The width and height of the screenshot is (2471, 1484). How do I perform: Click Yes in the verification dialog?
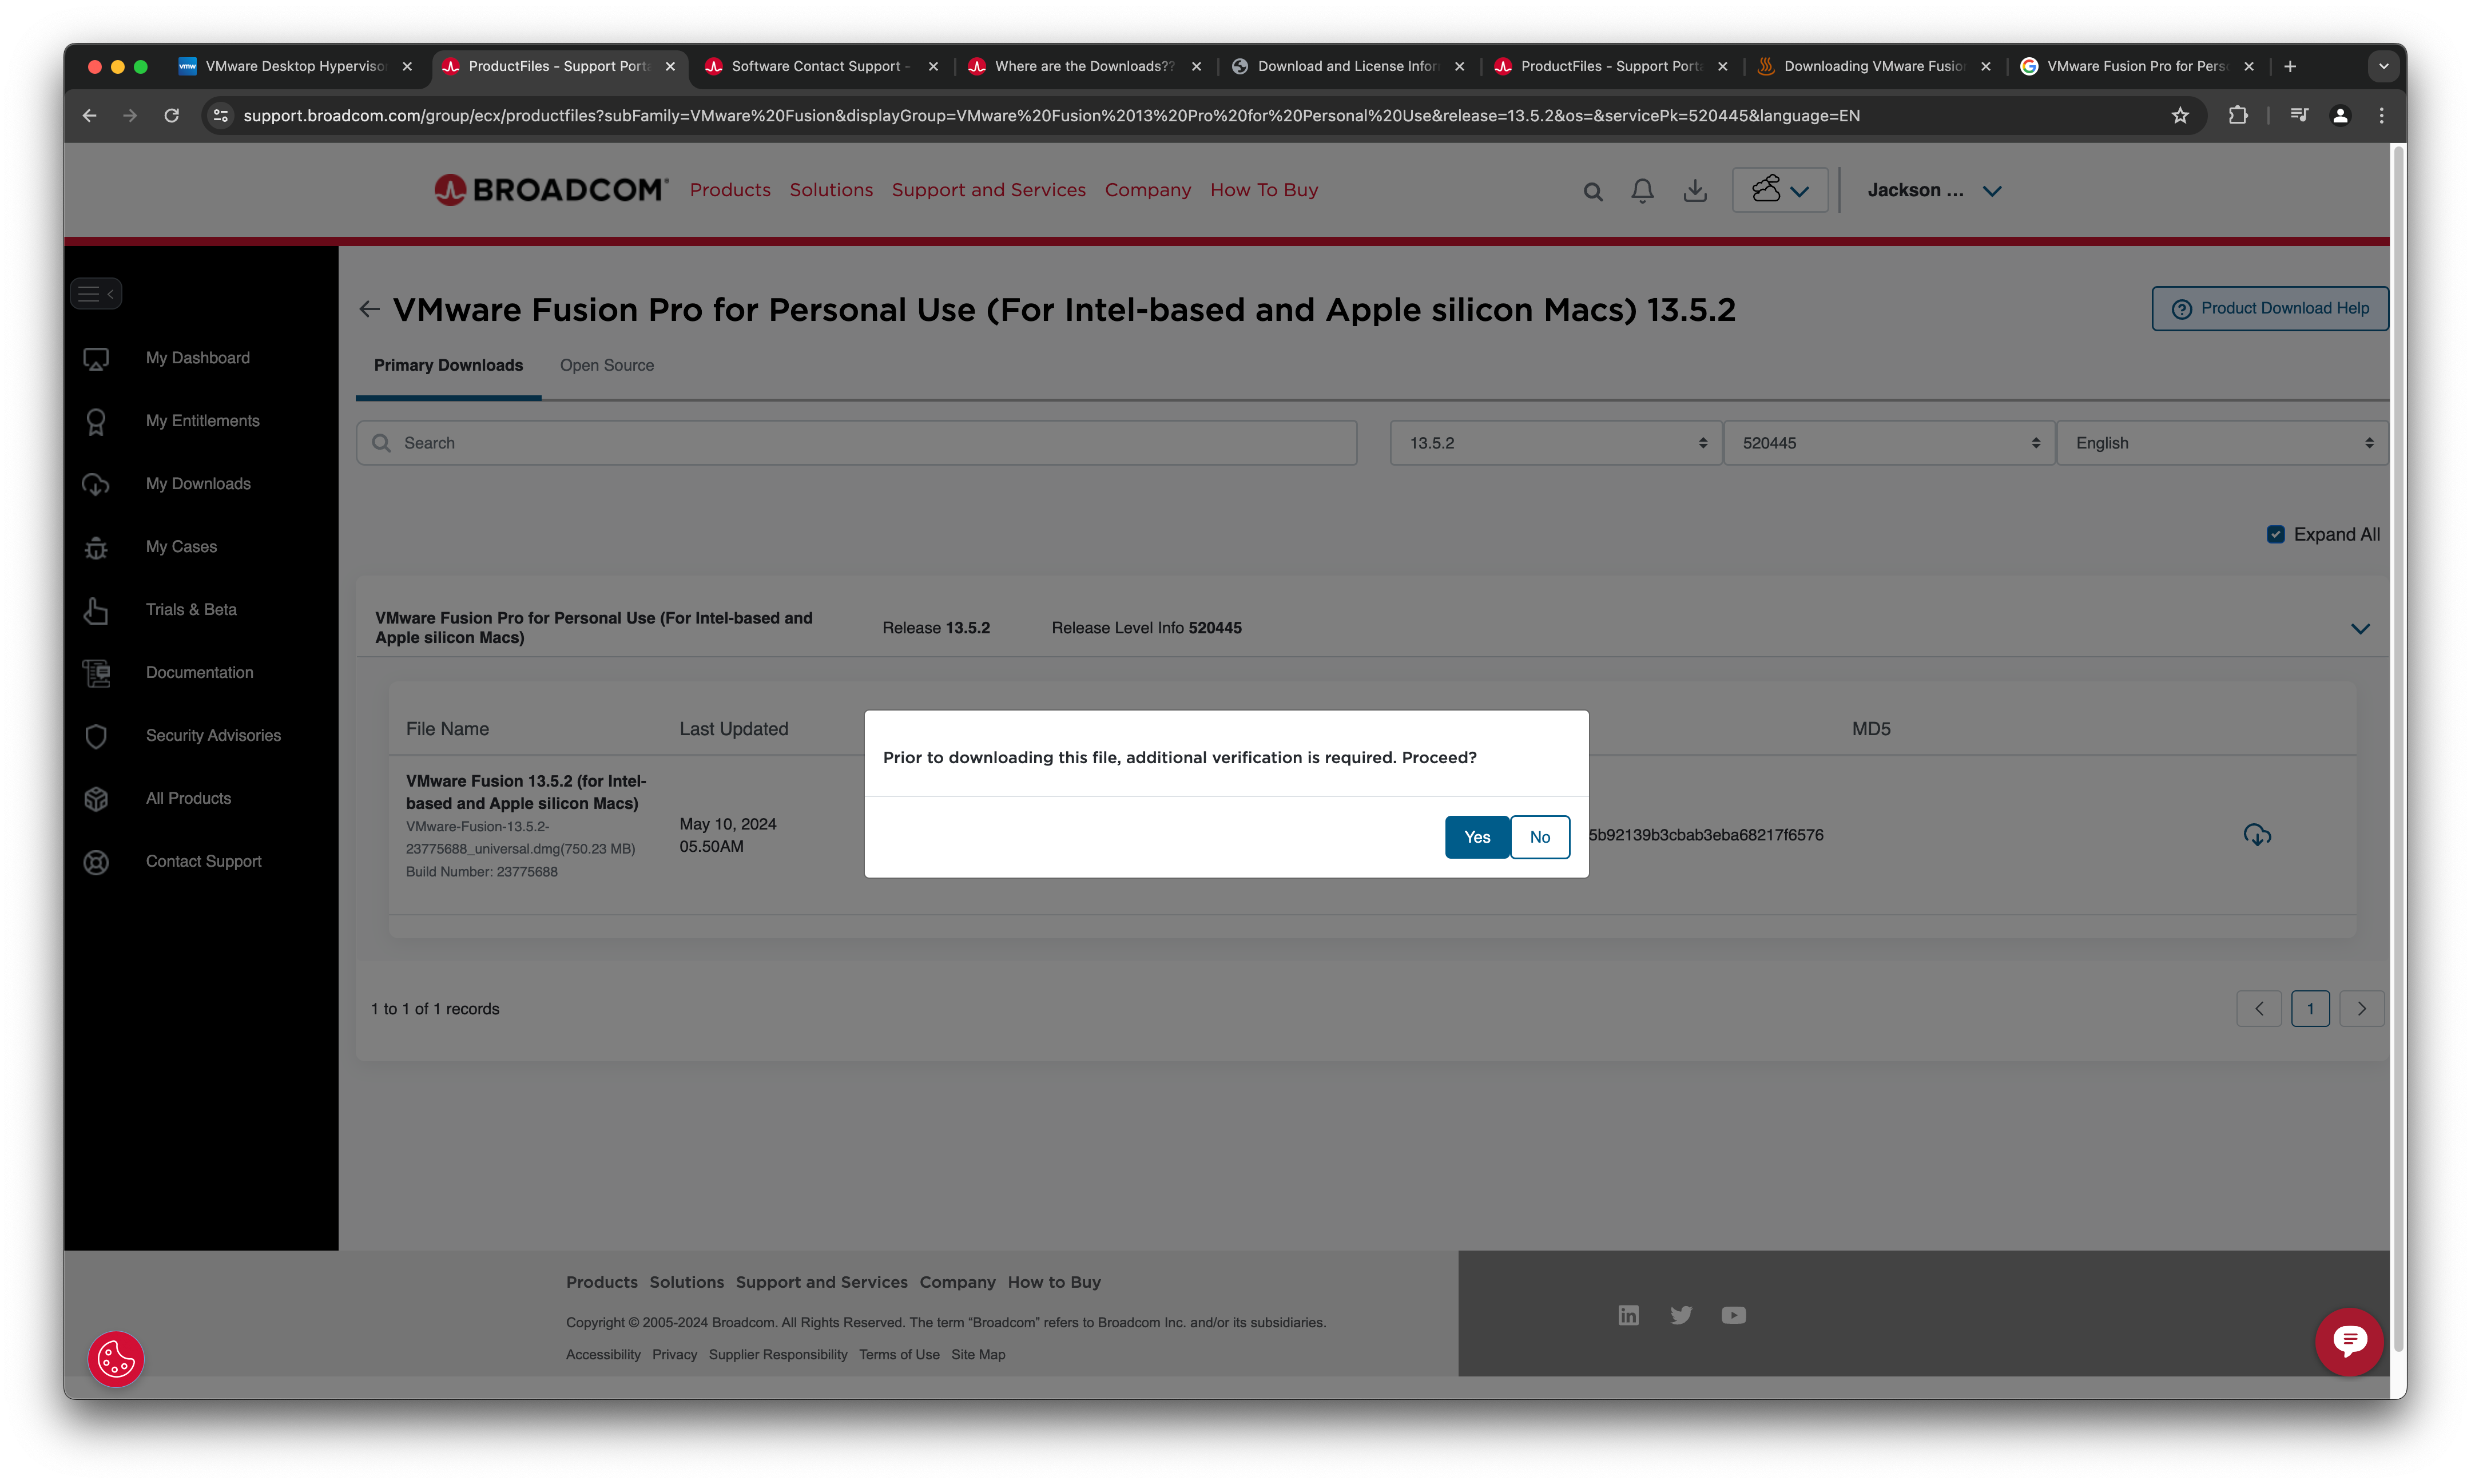pos(1476,837)
